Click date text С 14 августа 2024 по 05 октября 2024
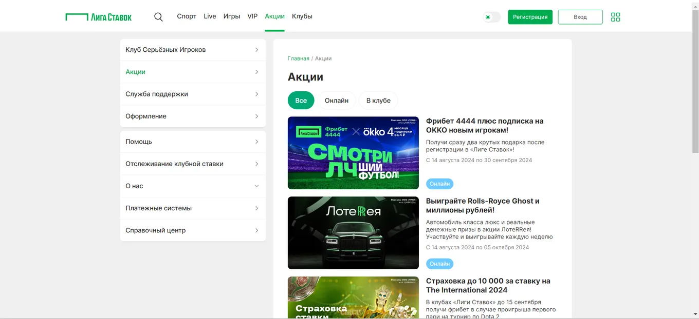The width and height of the screenshot is (699, 319). point(477,247)
